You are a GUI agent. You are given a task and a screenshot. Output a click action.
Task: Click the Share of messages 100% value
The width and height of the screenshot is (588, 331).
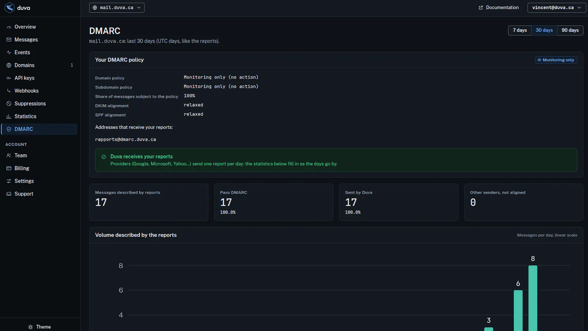click(189, 96)
